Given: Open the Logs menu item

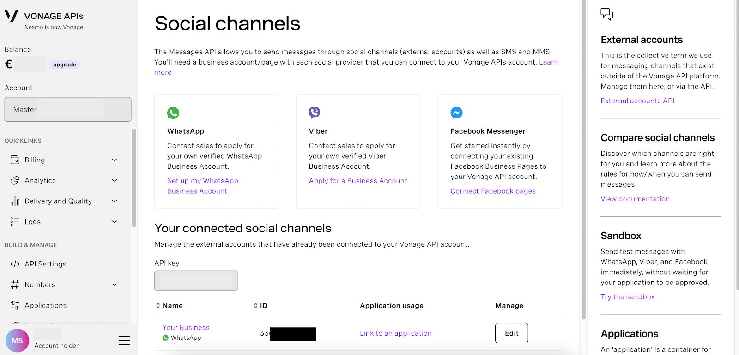Looking at the screenshot, I should (x=33, y=222).
